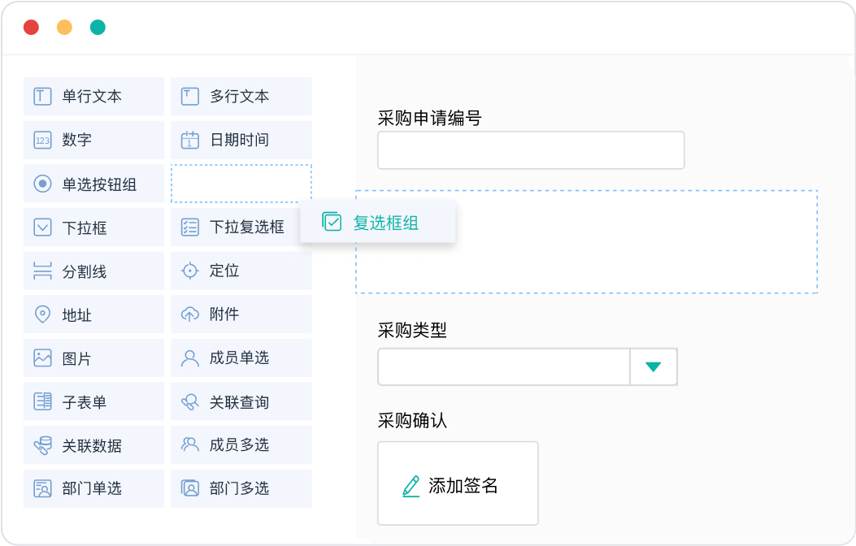Click the 采购类型 combo box field

click(504, 366)
